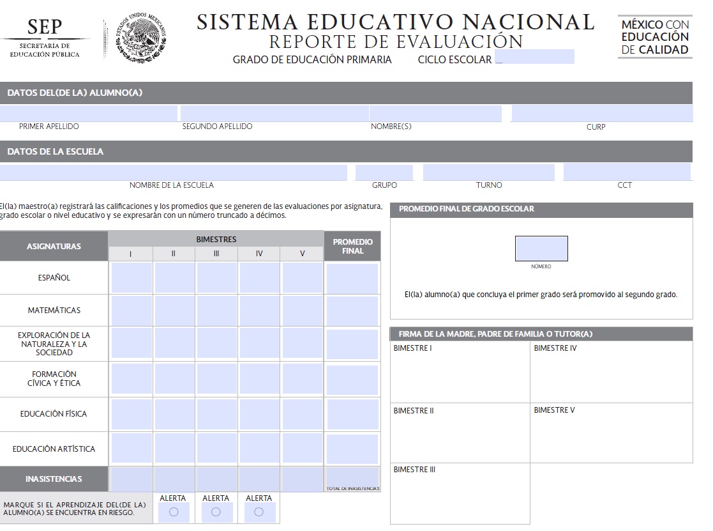
Task: Click Matemáticas bimestre V grade cell
Action: 303,311
